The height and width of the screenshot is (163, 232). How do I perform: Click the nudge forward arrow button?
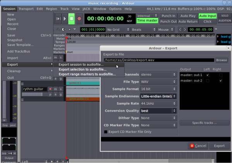coord(185,30)
